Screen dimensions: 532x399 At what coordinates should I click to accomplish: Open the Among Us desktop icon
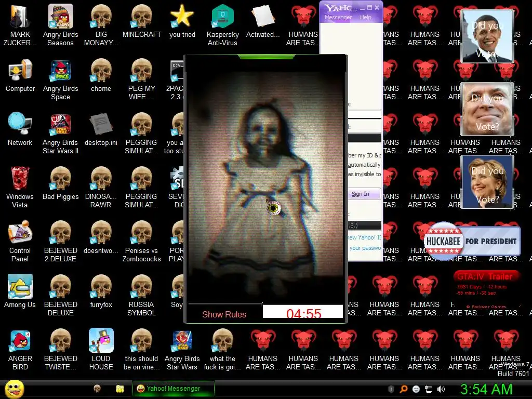(x=20, y=291)
